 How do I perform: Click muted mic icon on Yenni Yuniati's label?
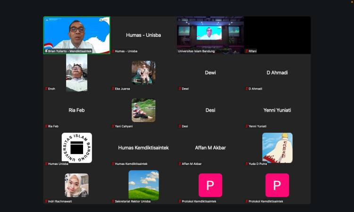[247, 126]
